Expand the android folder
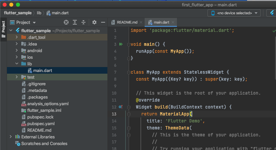Screen dimensions: 276x150 pyautogui.click(x=17, y=50)
